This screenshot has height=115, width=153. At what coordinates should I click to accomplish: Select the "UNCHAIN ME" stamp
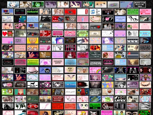click(145, 48)
